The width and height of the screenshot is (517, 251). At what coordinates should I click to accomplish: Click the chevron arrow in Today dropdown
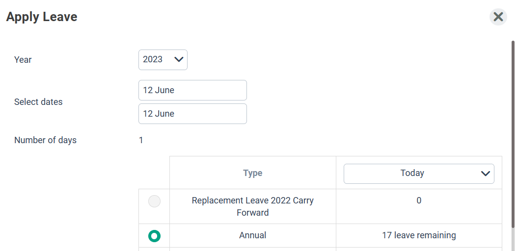[486, 174]
